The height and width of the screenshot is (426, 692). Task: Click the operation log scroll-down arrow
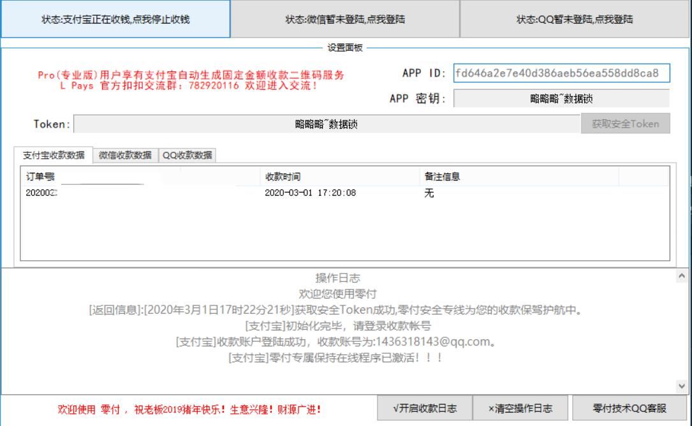(x=681, y=386)
